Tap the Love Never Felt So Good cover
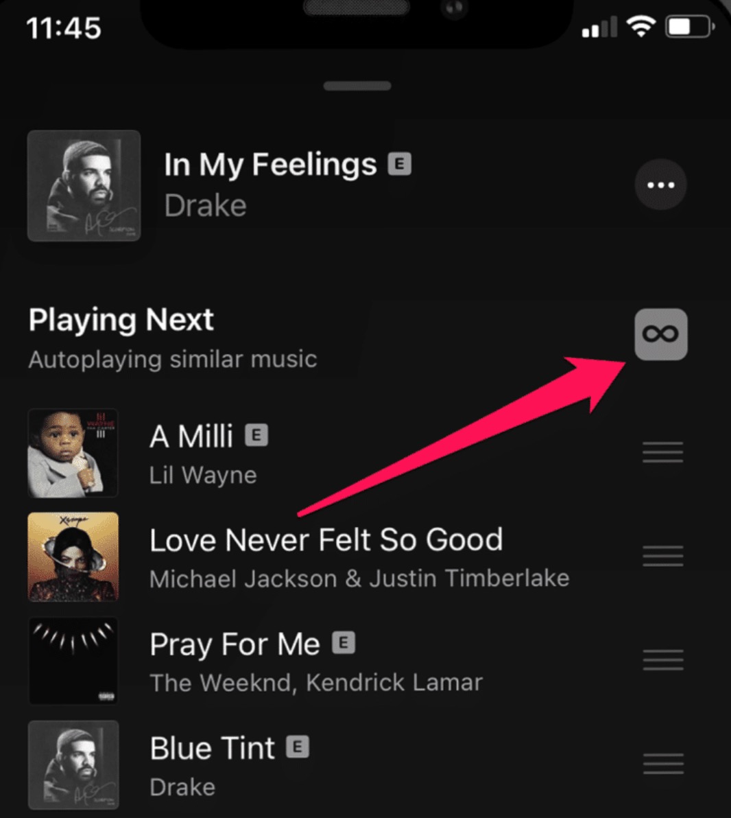 coord(73,557)
